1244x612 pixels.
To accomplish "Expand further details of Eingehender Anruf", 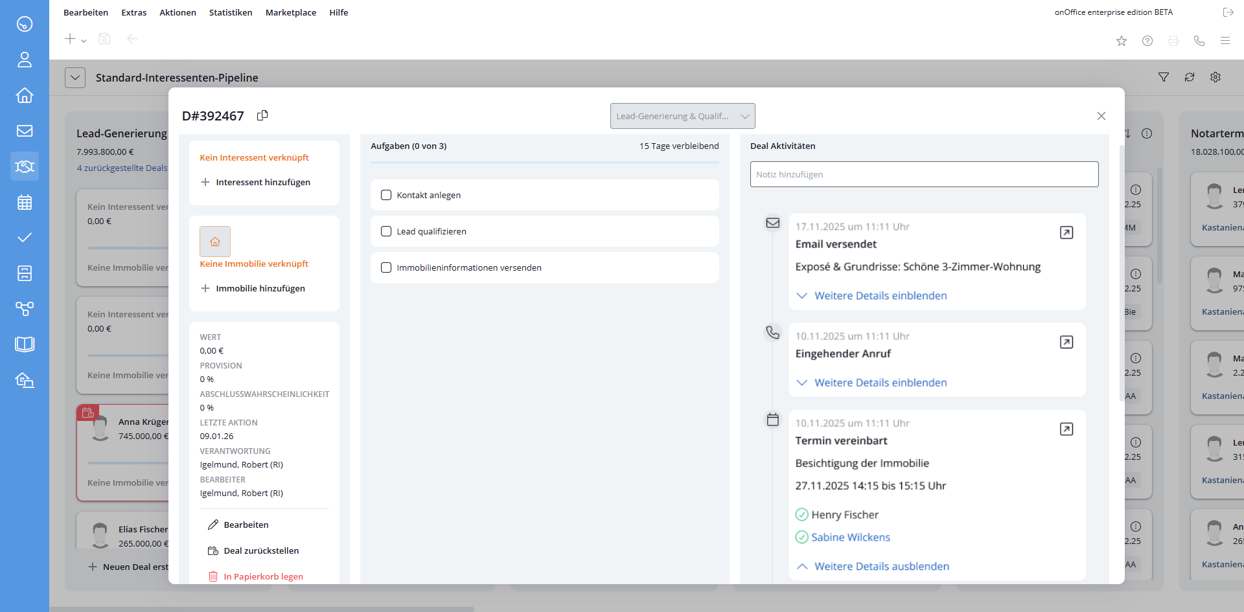I will click(x=880, y=383).
